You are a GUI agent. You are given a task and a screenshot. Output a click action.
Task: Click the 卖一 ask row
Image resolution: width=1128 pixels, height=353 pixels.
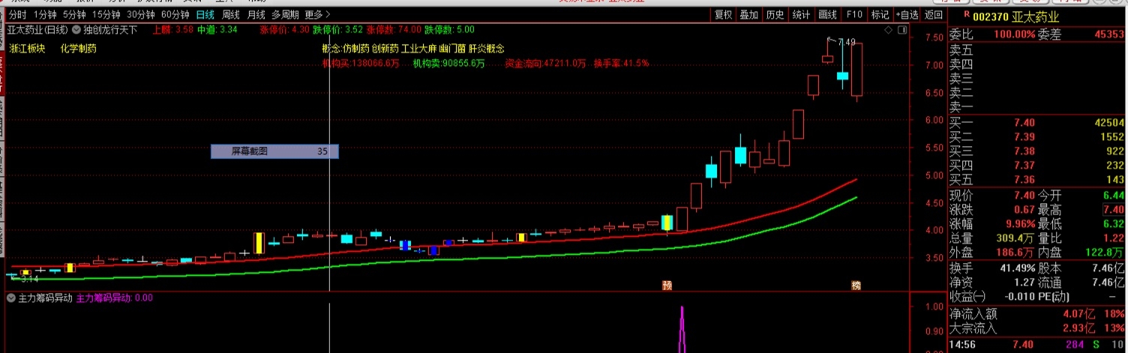tap(1037, 106)
